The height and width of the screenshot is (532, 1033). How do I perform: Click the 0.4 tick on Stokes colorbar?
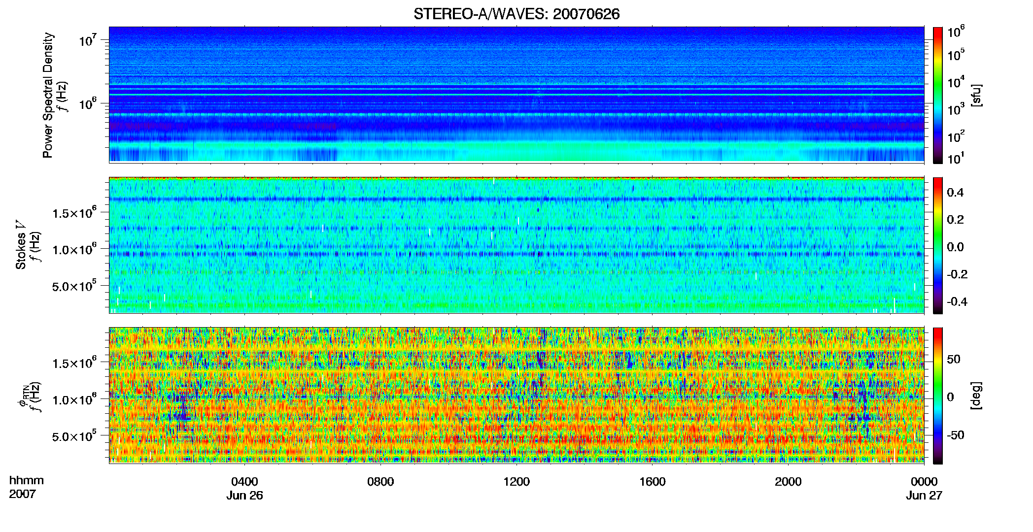(x=955, y=193)
